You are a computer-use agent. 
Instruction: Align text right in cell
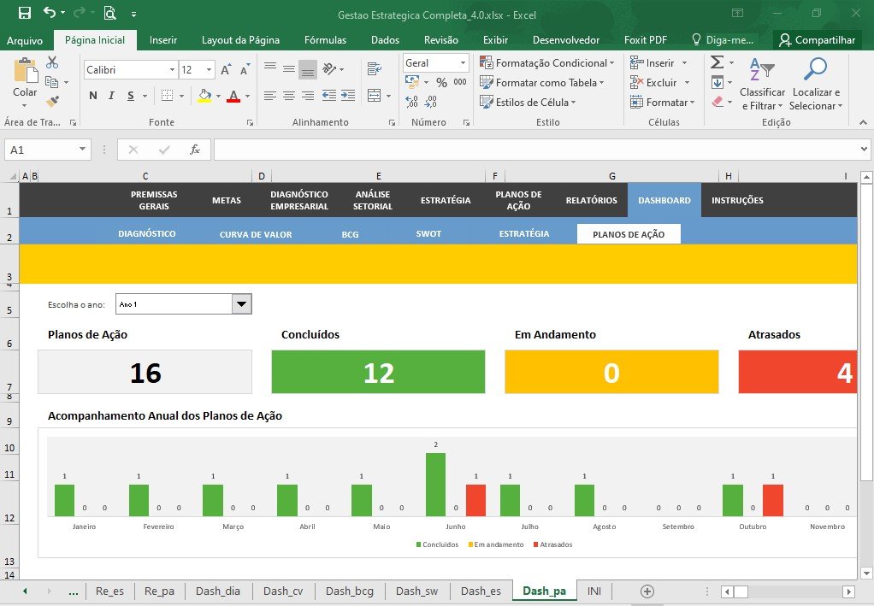click(308, 95)
